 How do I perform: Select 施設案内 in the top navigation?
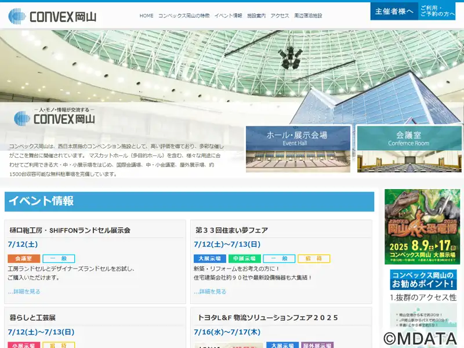point(256,16)
